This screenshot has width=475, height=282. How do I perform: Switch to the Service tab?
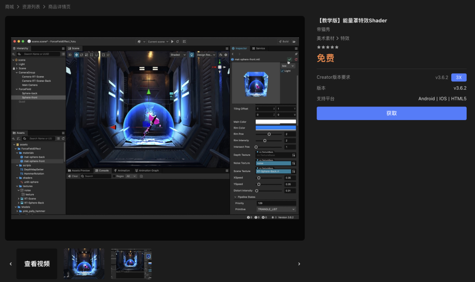click(259, 48)
